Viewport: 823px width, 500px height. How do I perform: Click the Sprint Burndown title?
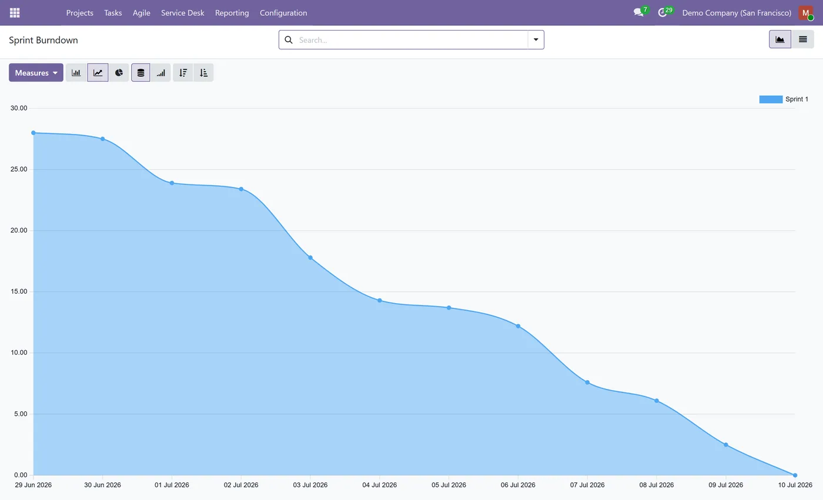(44, 40)
